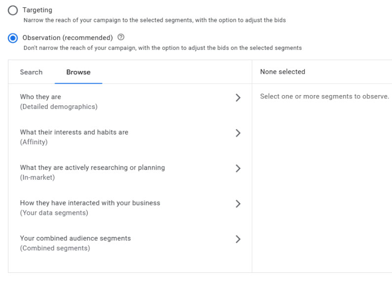Click the 'Observation (recommended)' label text
Viewport: 392px width, 299px height.
[x=68, y=38]
